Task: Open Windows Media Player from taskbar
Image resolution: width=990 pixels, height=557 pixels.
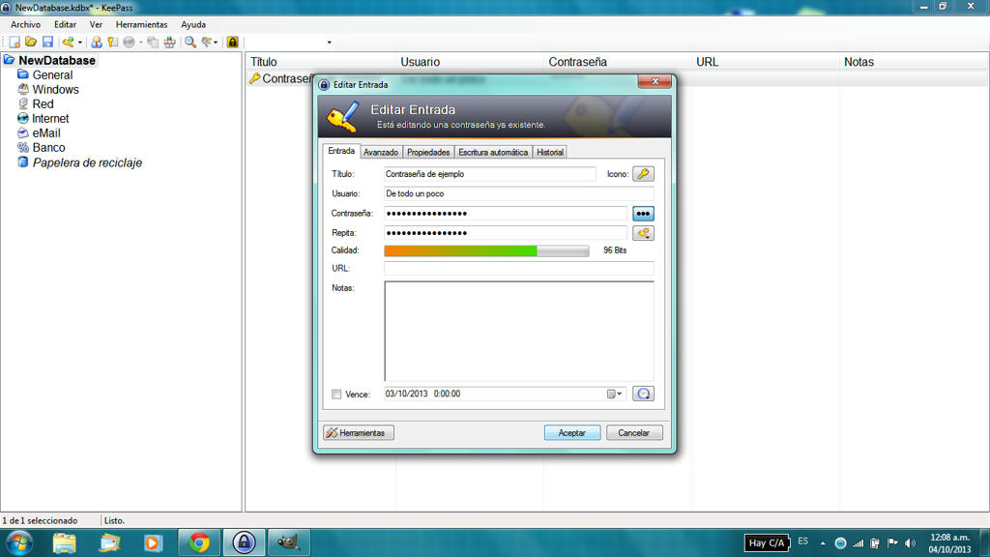Action: coord(153,543)
